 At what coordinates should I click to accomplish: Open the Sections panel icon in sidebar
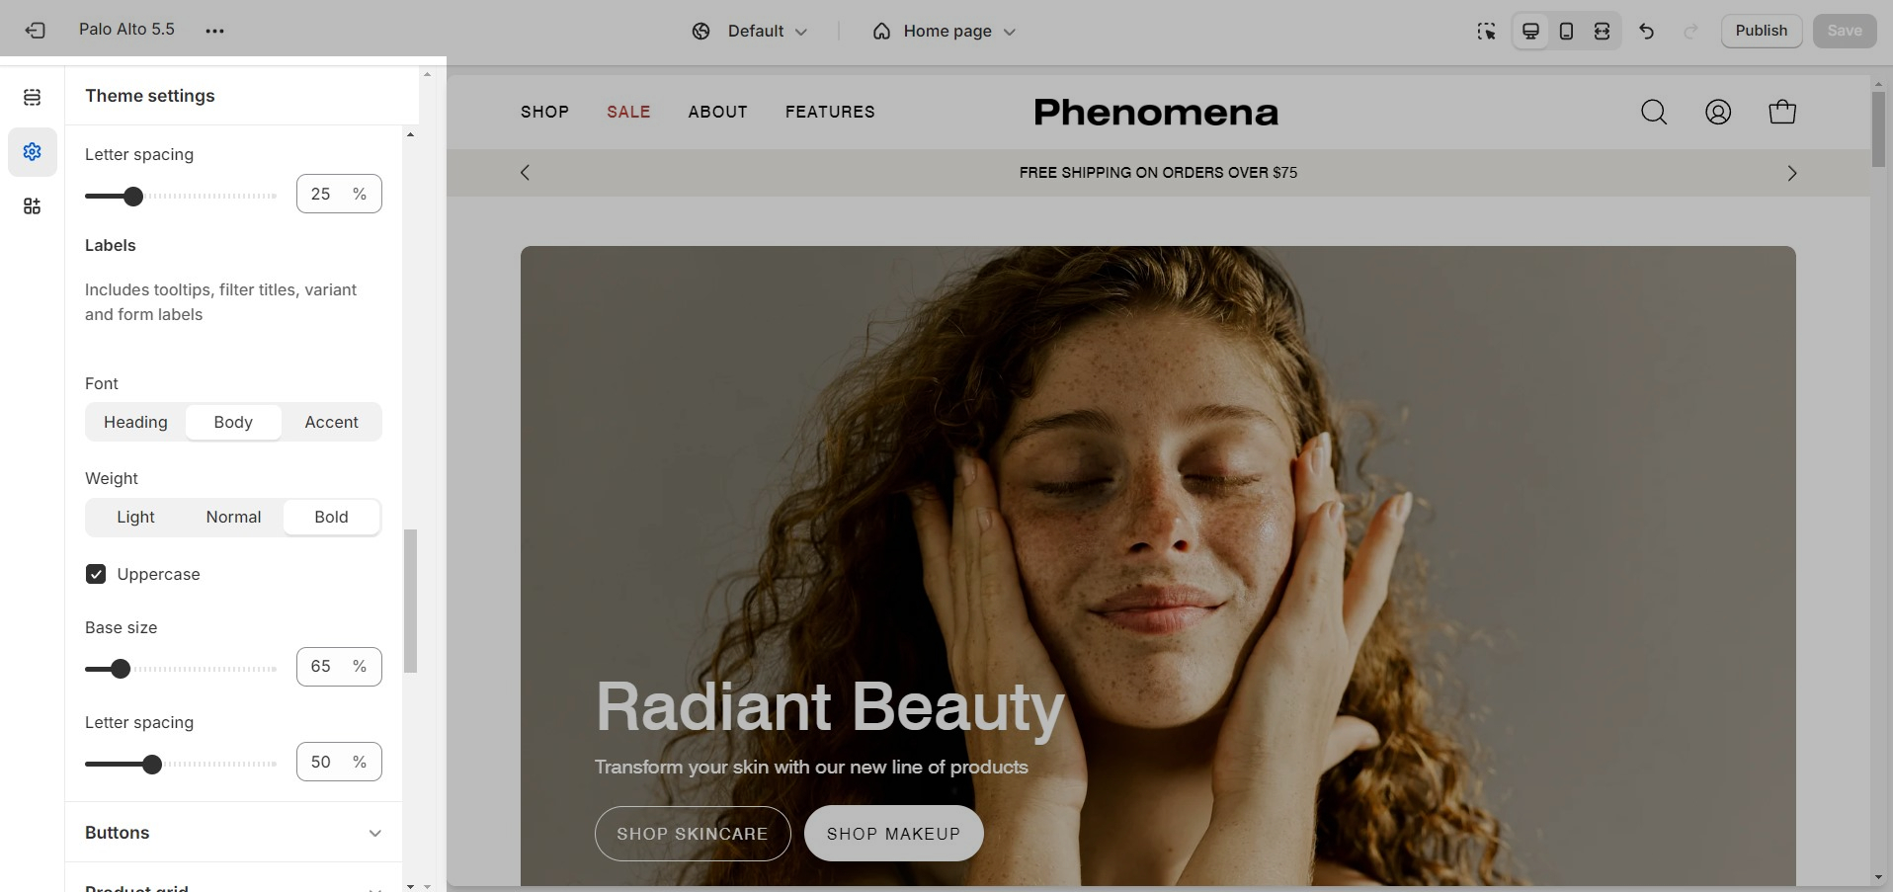coord(33,97)
